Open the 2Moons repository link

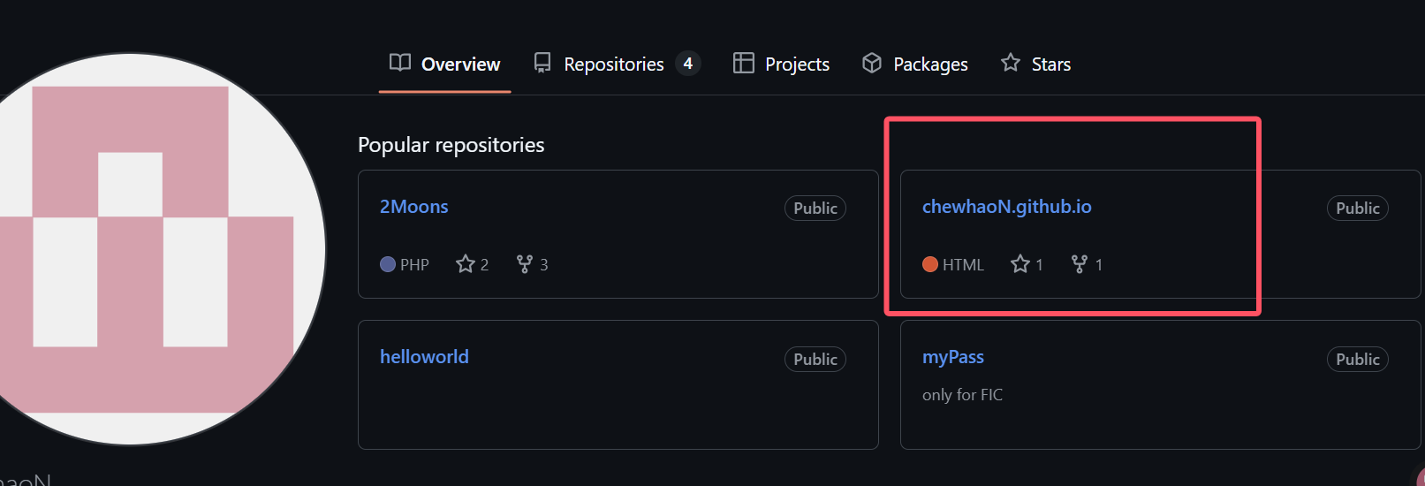[414, 207]
